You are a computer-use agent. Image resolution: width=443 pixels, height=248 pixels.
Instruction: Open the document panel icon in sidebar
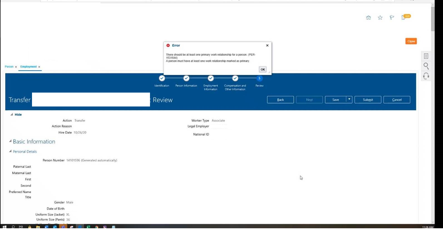point(426,56)
